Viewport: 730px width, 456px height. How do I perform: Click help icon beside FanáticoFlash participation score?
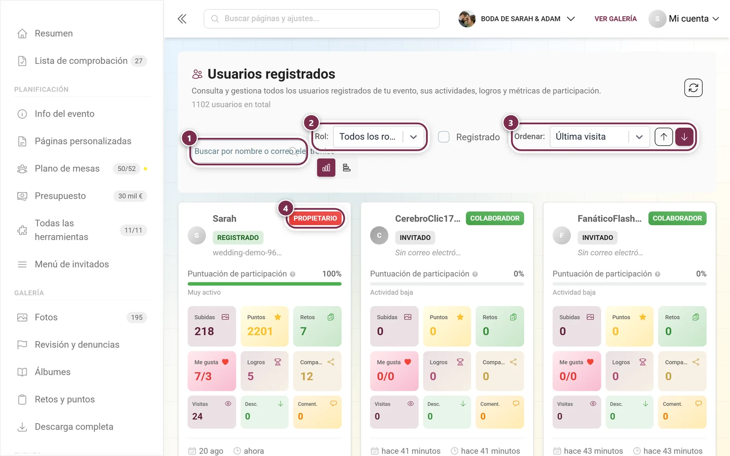click(x=658, y=274)
